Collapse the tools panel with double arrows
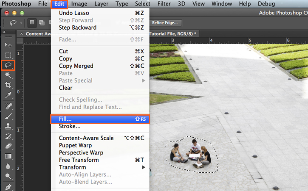This screenshot has height=191, width=308. click(x=4, y=32)
